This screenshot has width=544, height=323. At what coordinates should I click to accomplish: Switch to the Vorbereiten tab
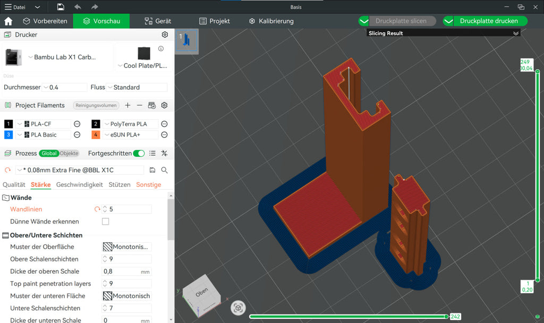point(45,21)
